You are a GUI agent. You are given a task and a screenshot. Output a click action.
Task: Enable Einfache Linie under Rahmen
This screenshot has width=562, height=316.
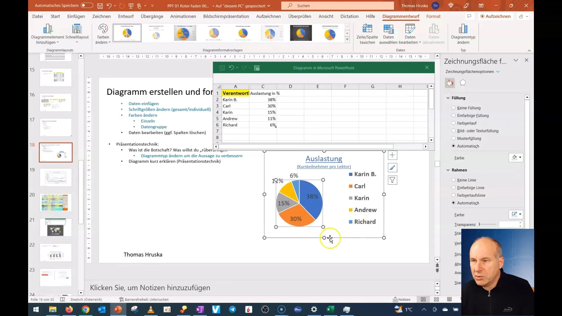(x=453, y=187)
